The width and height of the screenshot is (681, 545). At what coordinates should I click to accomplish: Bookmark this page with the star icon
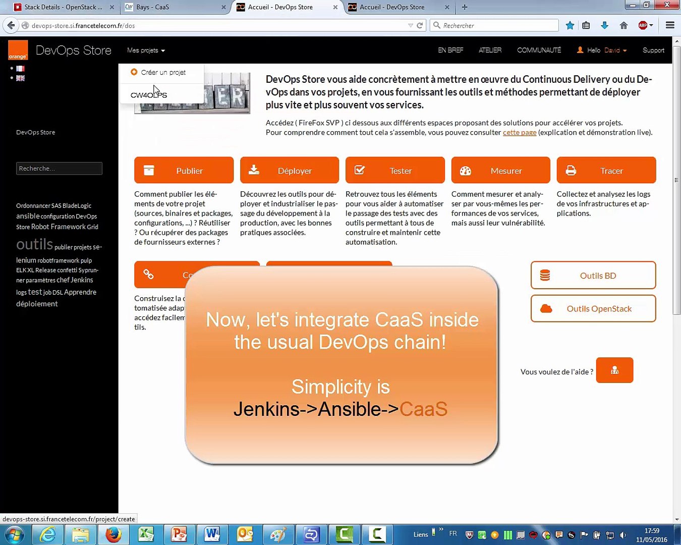tap(570, 25)
